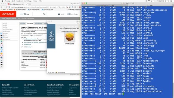Viewport: 174px width, 98px height.
Task: Open Careers link under About Oracle
Action: point(27,88)
